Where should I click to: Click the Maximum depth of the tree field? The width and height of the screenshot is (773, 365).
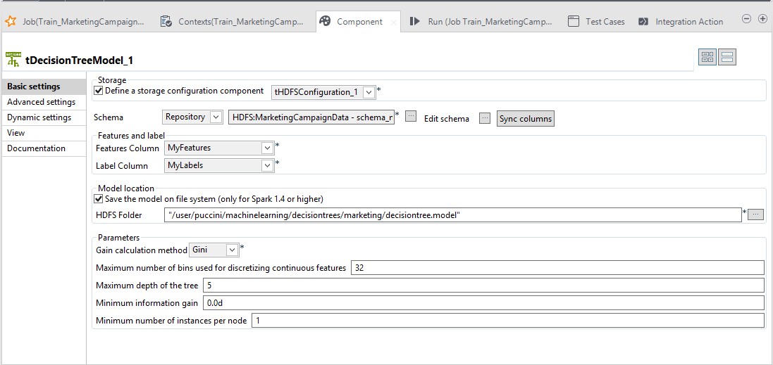[x=483, y=286]
